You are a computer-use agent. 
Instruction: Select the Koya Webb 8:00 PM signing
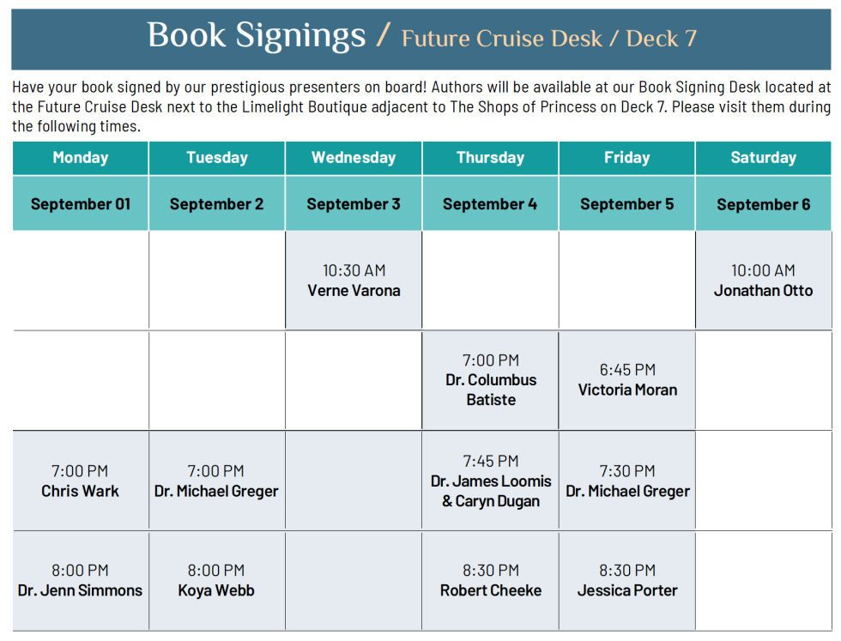216,580
